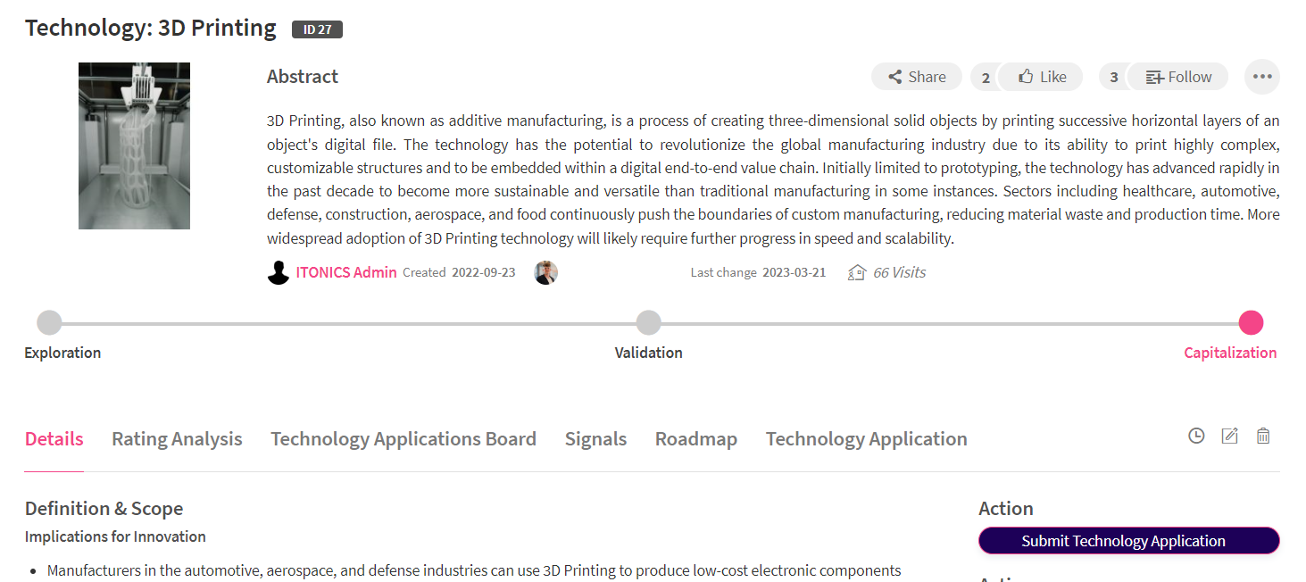Image resolution: width=1306 pixels, height=582 pixels.
Task: Follow this technology
Action: (x=1178, y=77)
